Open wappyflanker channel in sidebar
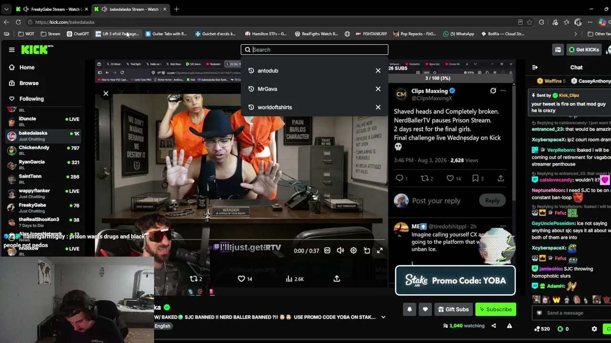This screenshot has width=611, height=343. click(43, 193)
